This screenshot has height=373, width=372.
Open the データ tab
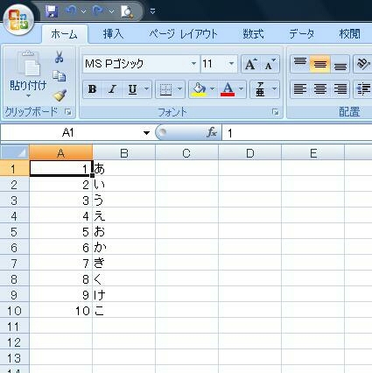click(302, 34)
